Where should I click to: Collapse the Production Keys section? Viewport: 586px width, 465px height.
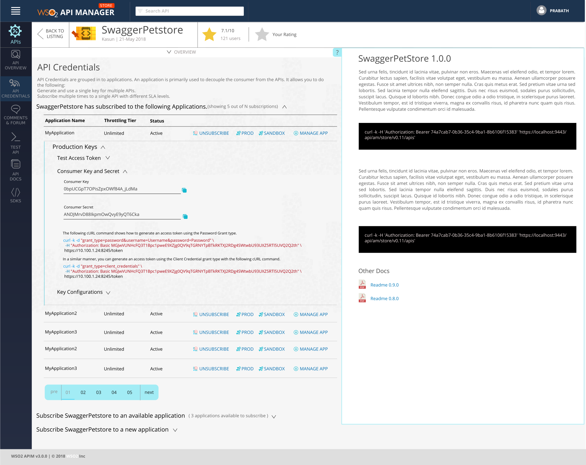pos(103,147)
